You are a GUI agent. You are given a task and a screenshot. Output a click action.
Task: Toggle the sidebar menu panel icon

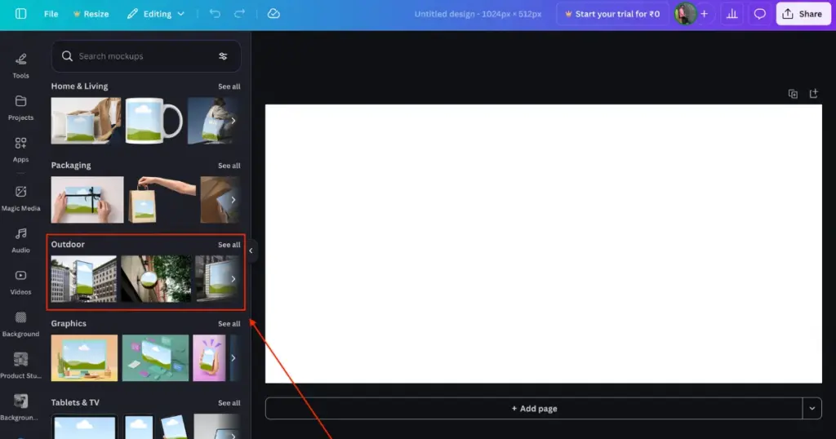20,14
